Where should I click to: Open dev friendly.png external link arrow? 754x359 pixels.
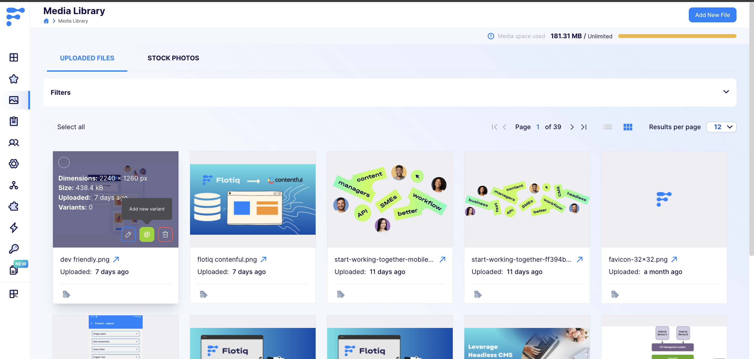[116, 259]
